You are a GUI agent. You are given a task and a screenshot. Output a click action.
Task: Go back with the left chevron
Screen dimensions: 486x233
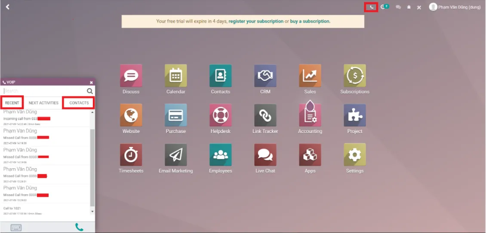(x=7, y=7)
